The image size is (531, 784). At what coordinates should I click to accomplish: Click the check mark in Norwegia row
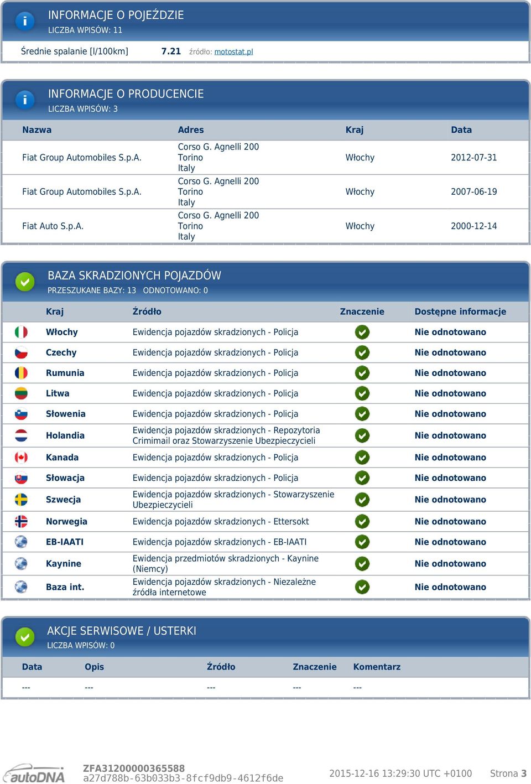tap(362, 521)
